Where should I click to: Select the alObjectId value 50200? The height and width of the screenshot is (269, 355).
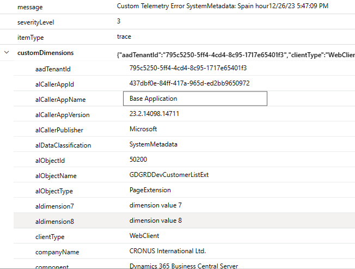tap(138, 160)
